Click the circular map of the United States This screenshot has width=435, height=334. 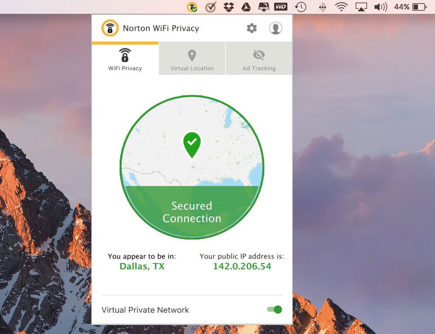(x=192, y=167)
